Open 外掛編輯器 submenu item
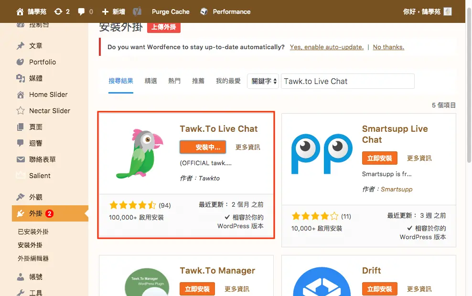Viewport: 472px width, 296px height. (x=33, y=258)
